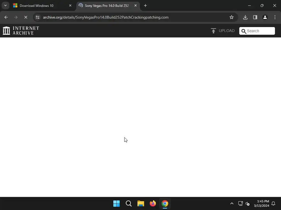Show hidden system tray icons
The width and height of the screenshot is (281, 210).
(232, 203)
